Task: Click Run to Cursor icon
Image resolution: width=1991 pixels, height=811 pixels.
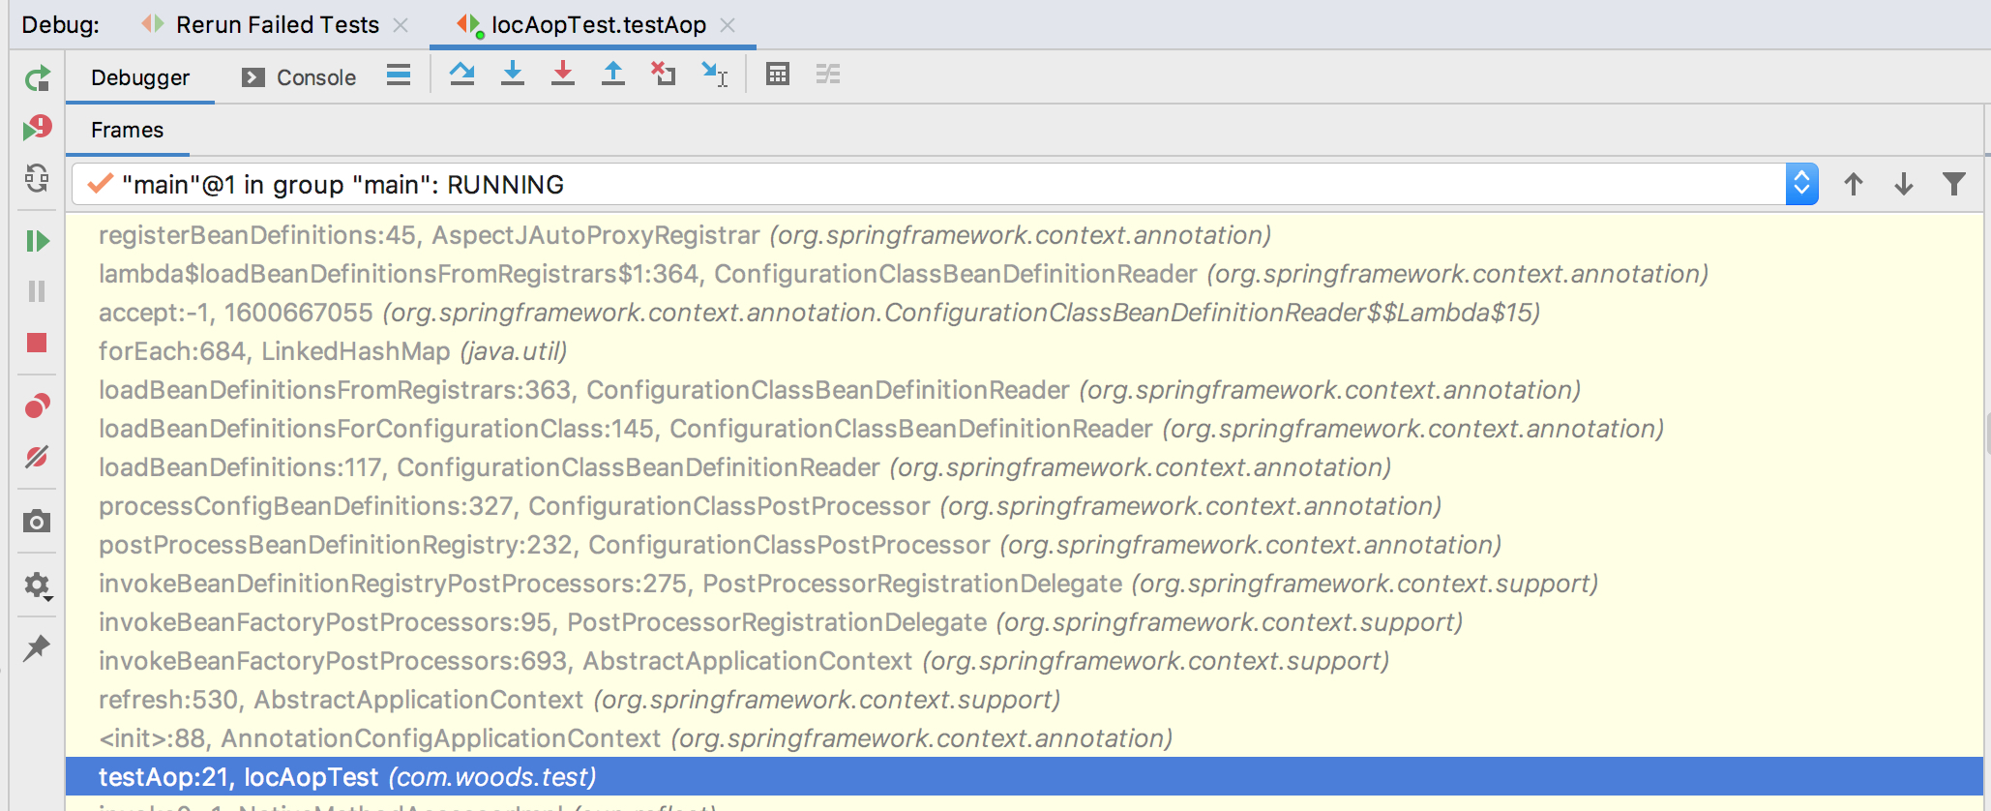Action: click(714, 75)
